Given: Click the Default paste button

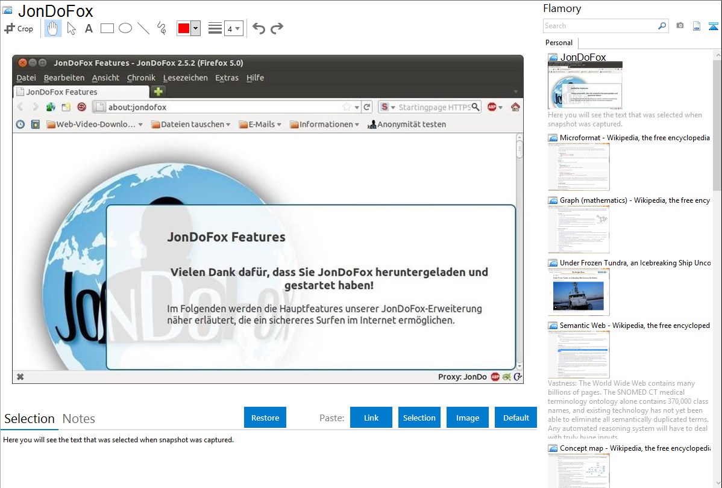Looking at the screenshot, I should click(x=516, y=418).
